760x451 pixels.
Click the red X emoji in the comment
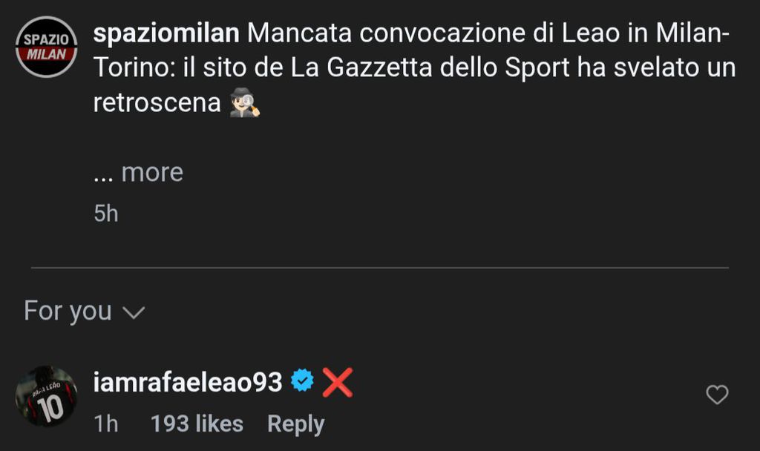337,383
